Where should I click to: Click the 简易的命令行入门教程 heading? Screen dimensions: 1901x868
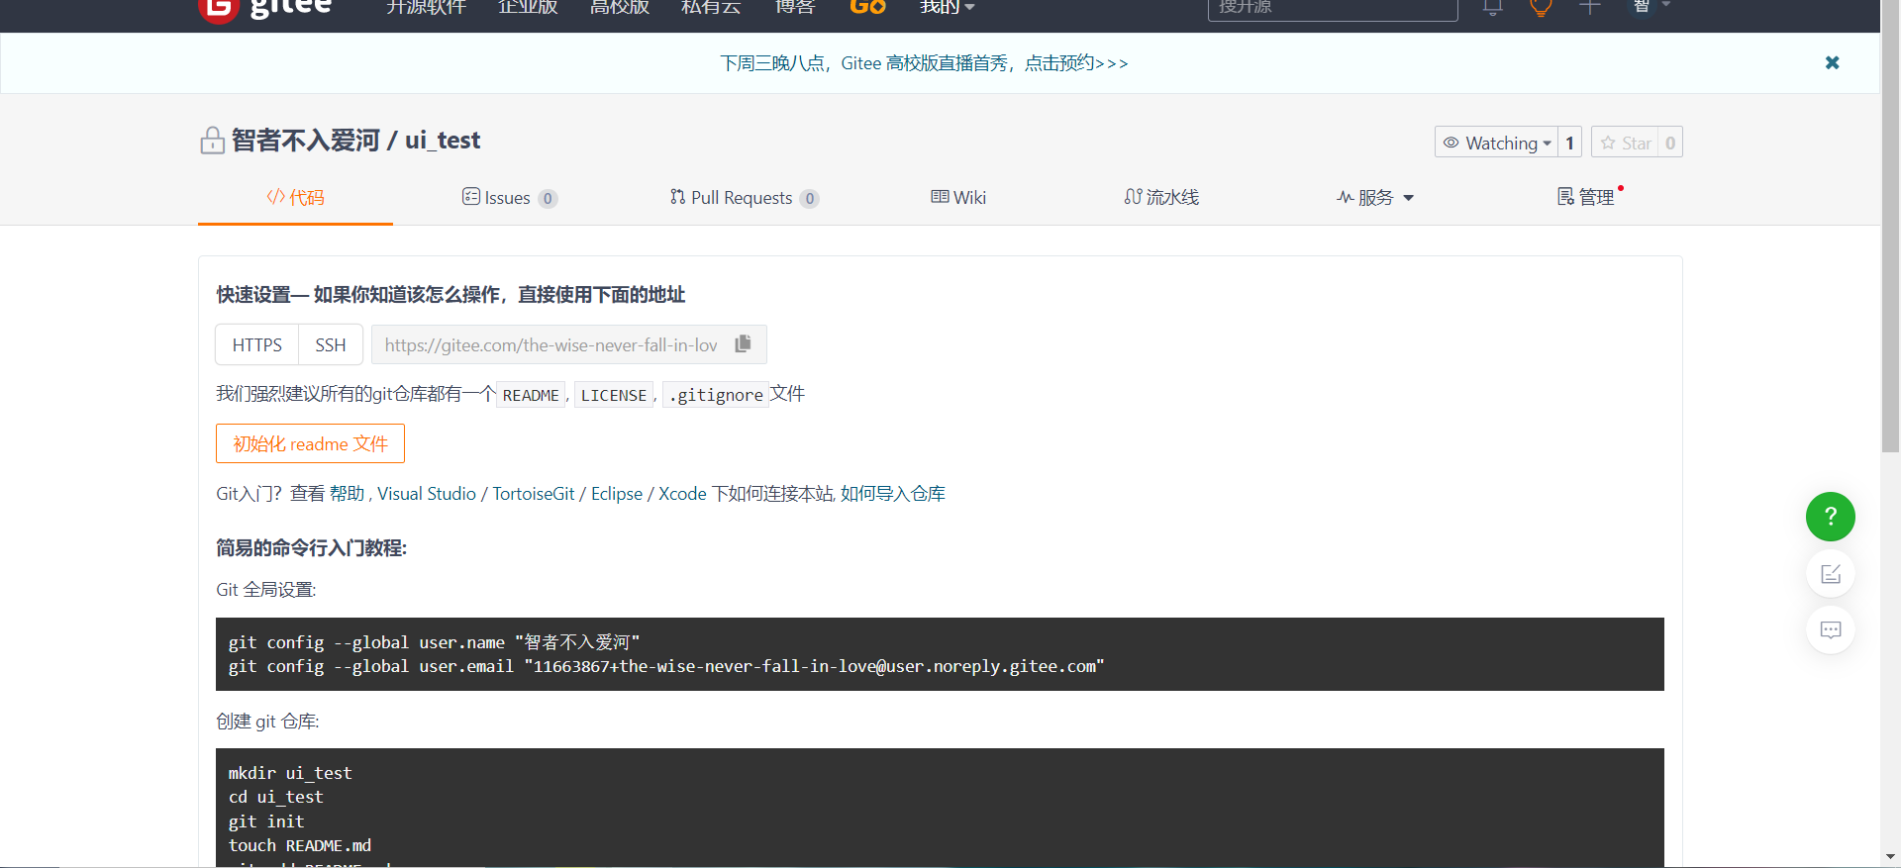click(x=312, y=547)
